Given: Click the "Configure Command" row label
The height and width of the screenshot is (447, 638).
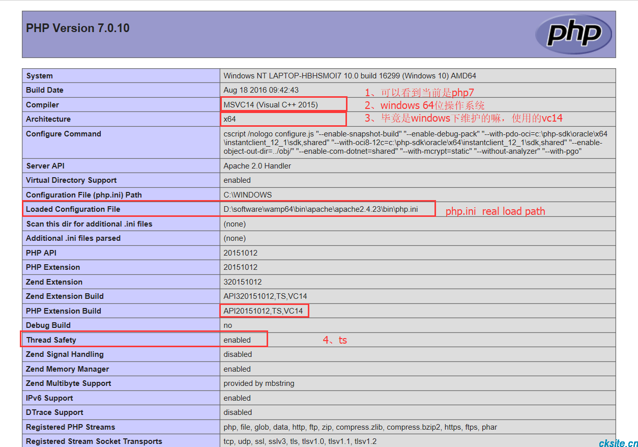Looking at the screenshot, I should click(64, 134).
